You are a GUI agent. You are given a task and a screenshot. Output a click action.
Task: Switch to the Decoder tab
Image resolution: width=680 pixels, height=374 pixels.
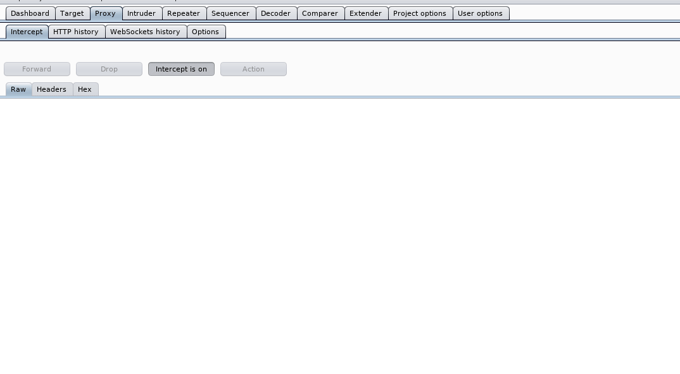coord(275,13)
